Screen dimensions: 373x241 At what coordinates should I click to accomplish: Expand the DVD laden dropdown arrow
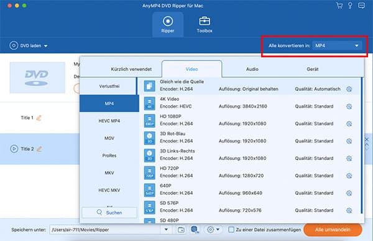[45, 45]
